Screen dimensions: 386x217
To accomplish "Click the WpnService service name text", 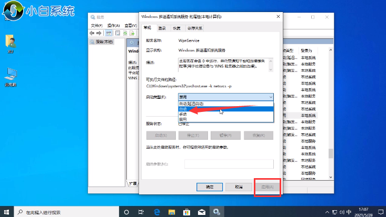I will click(x=189, y=40).
